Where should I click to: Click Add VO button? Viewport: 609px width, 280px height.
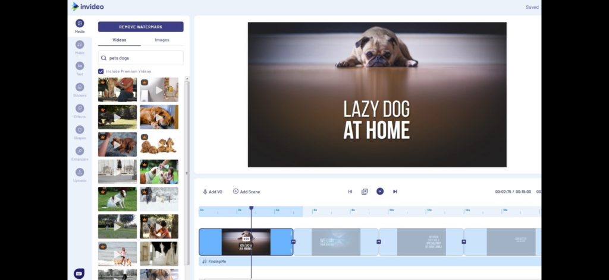click(212, 192)
